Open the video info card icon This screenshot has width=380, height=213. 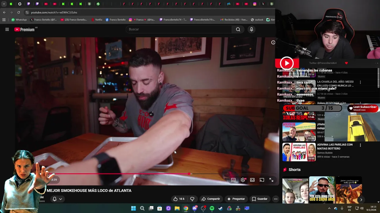(273, 42)
